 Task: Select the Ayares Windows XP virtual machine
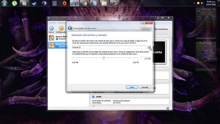point(57,38)
